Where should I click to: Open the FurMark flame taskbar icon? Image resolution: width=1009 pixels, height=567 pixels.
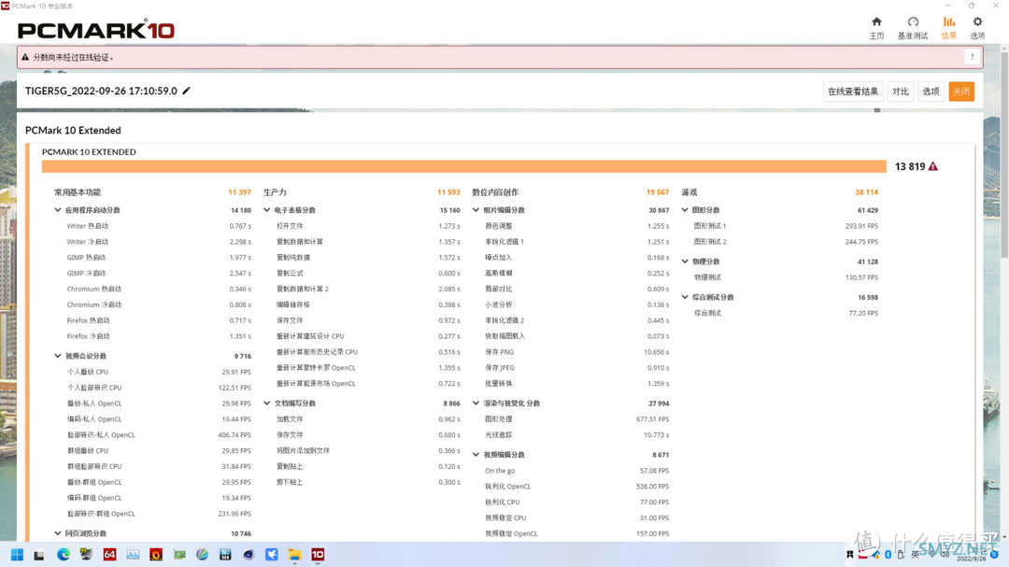(x=156, y=555)
